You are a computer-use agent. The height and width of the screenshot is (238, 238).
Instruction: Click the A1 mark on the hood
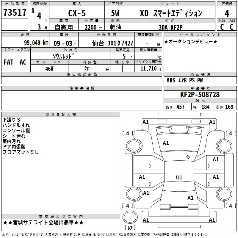coord(166,143)
